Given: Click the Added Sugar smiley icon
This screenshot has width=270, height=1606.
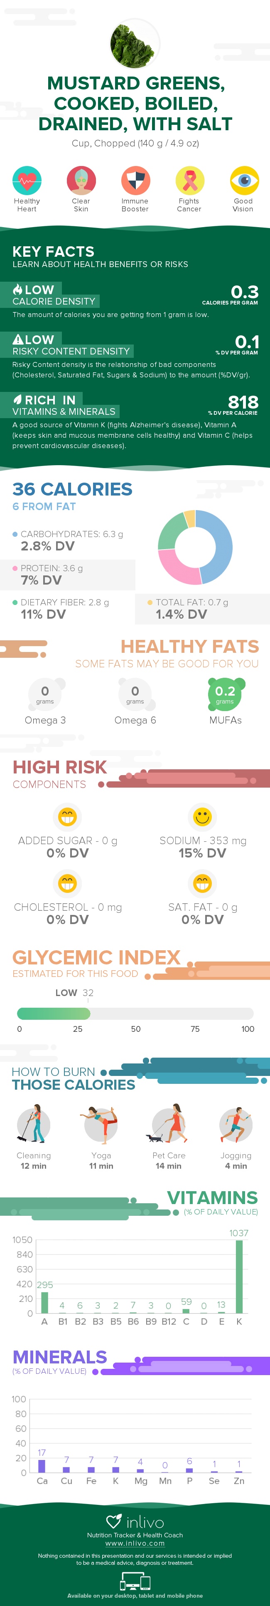Looking at the screenshot, I should 67,817.
